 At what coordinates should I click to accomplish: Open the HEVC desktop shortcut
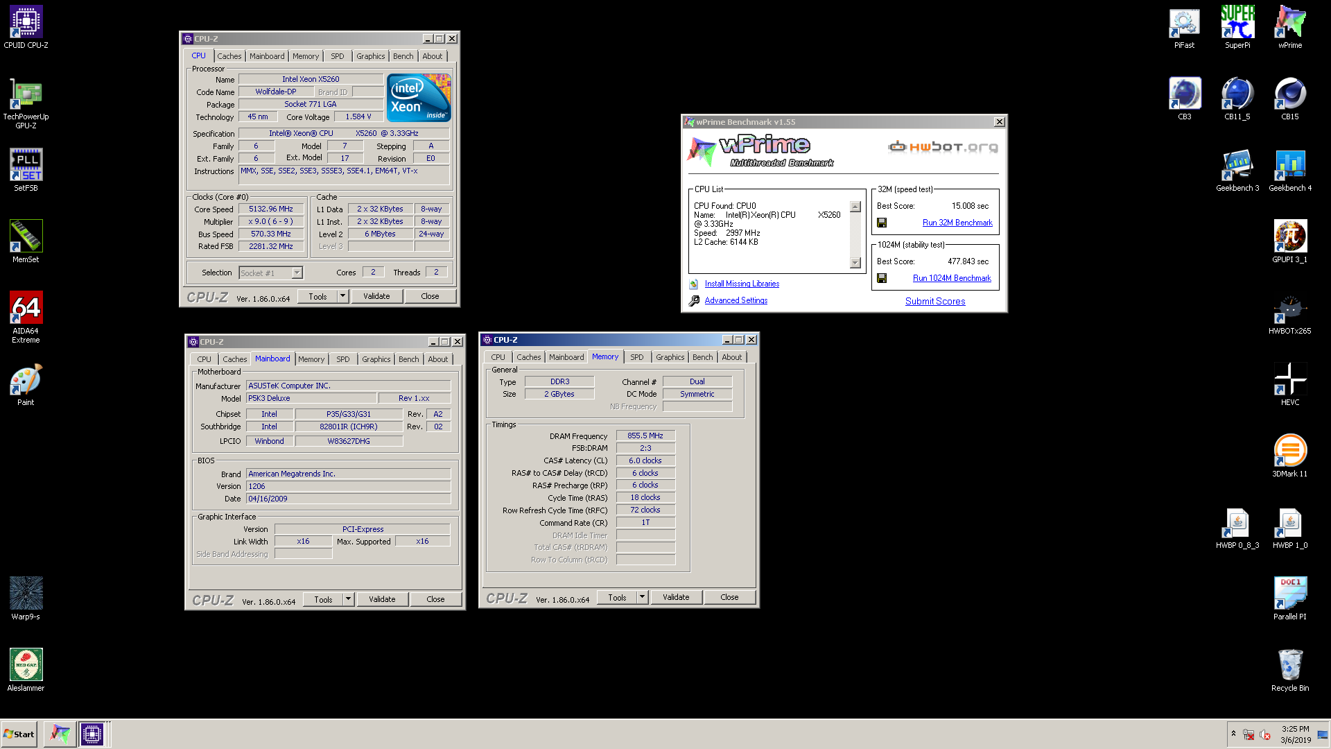click(x=1290, y=384)
